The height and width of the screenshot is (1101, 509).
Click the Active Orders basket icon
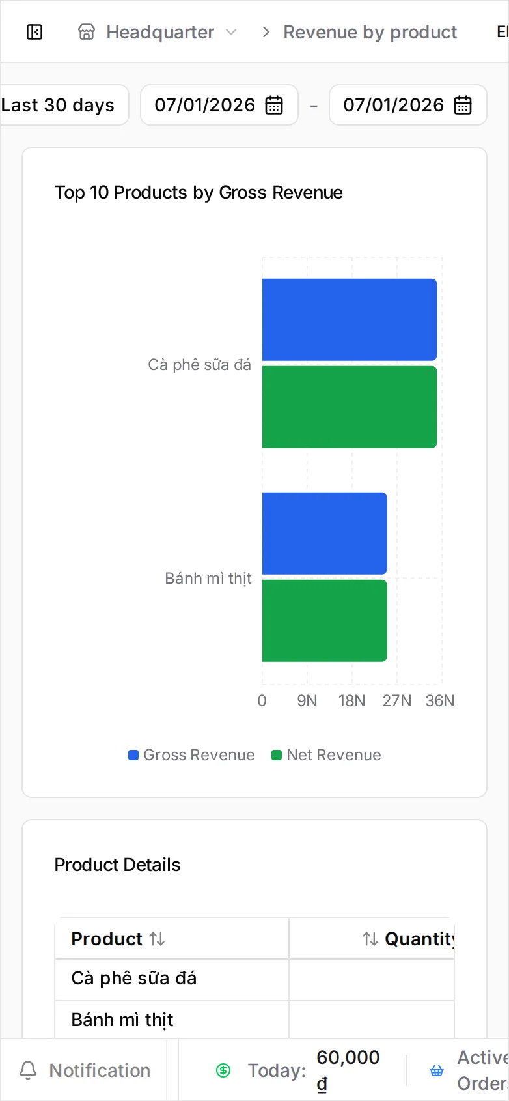click(437, 1070)
